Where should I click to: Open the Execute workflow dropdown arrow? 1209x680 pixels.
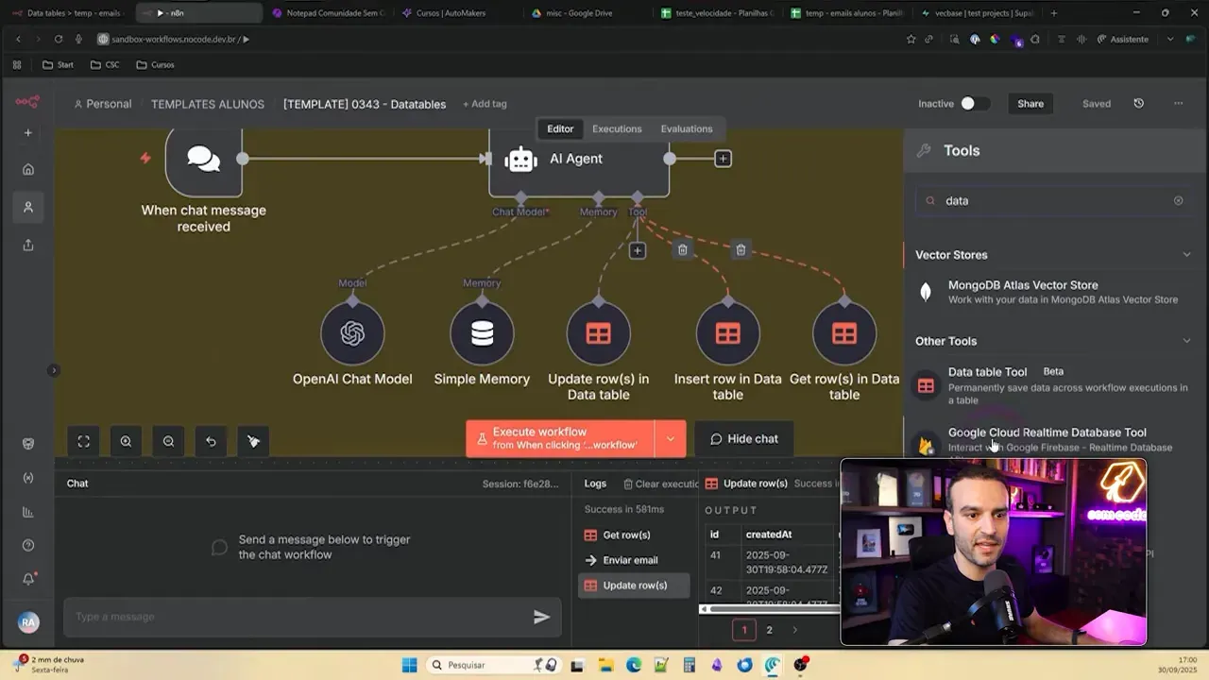click(671, 438)
